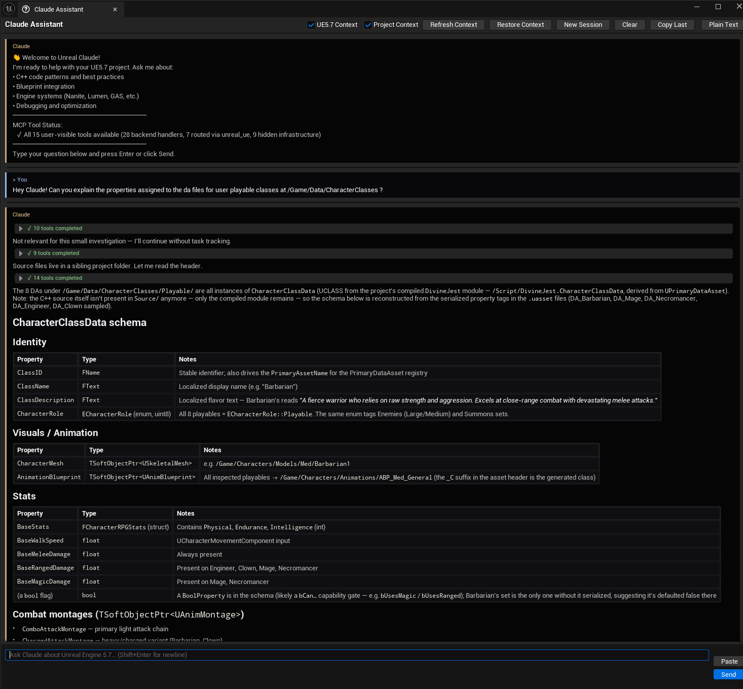Click the Identity section heading

click(x=29, y=342)
